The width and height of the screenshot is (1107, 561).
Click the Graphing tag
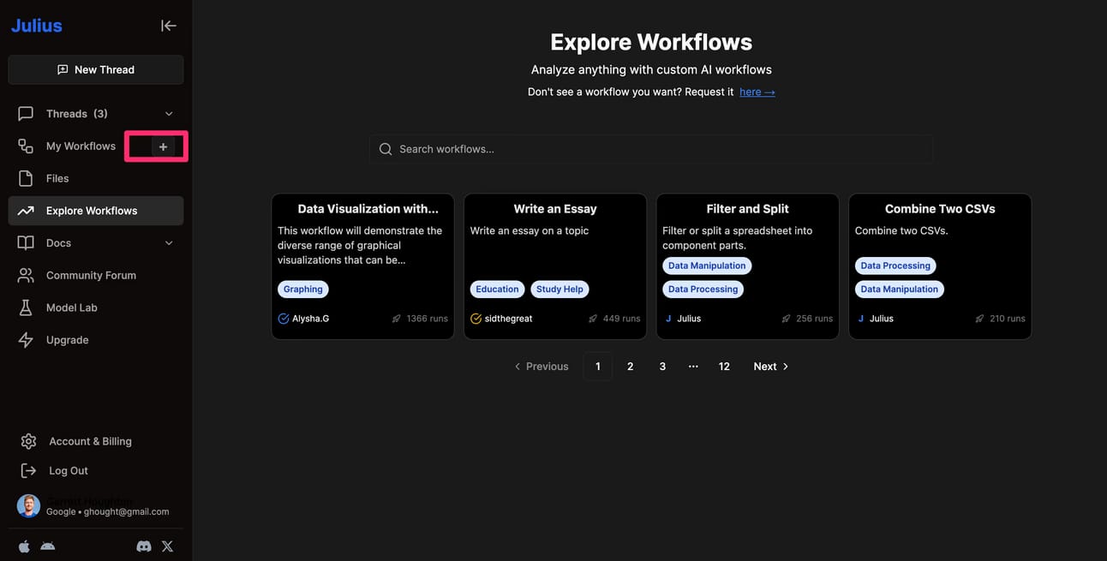click(x=303, y=289)
